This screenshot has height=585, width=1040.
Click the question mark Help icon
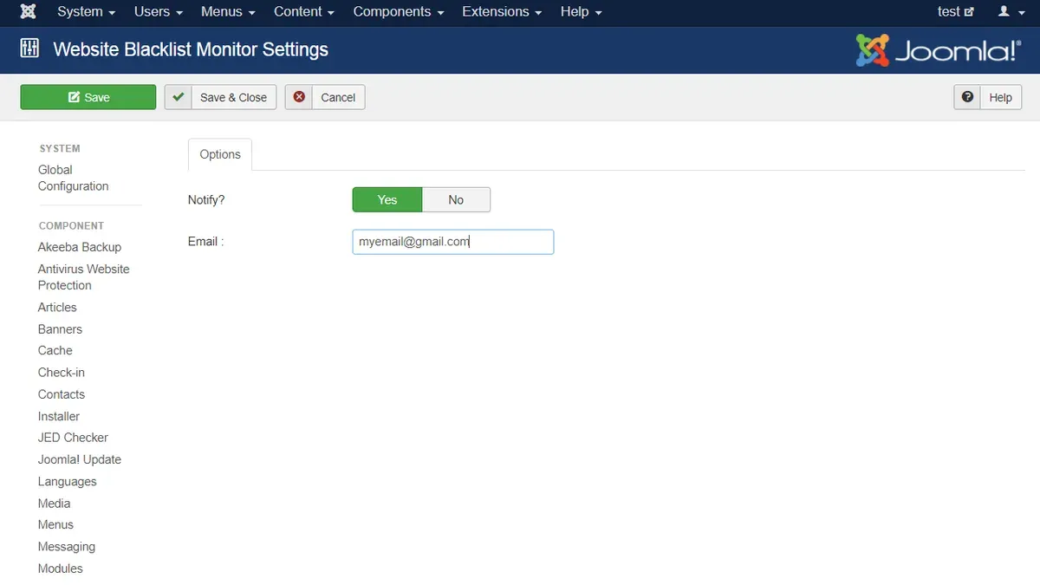click(967, 97)
